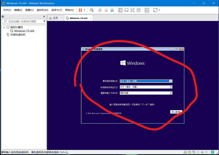Switch to the 主页 tab

[53, 18]
